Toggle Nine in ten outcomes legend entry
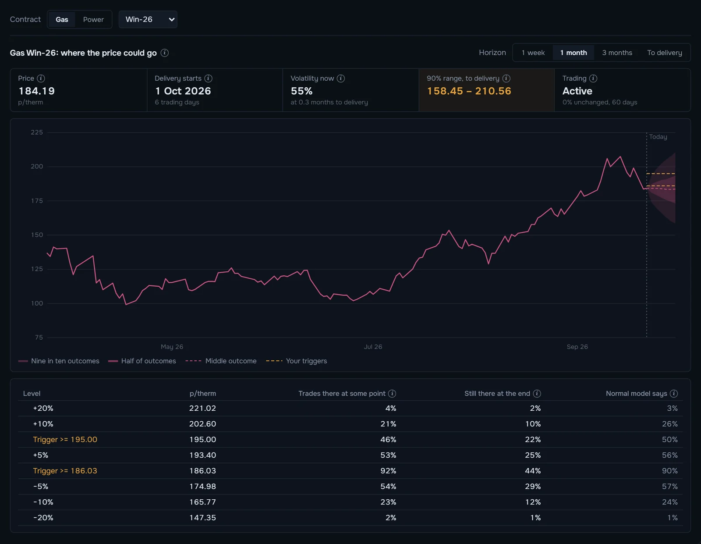 tap(59, 361)
